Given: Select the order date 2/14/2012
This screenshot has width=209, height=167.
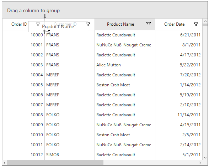Looking at the screenshot, I should coord(179,145).
